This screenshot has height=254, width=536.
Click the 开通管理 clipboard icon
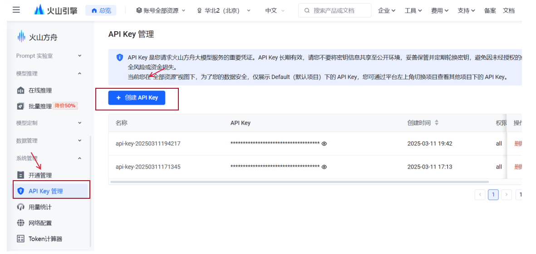click(20, 175)
